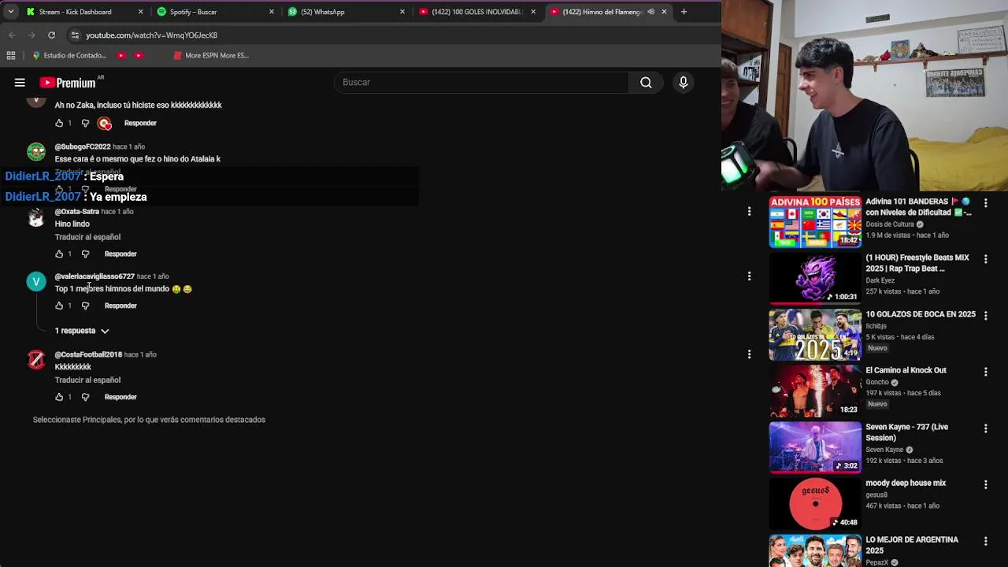Image resolution: width=1008 pixels, height=567 pixels.
Task: Open LO MEJOR DE ARGENTINA 2025 title
Action: 912,545
